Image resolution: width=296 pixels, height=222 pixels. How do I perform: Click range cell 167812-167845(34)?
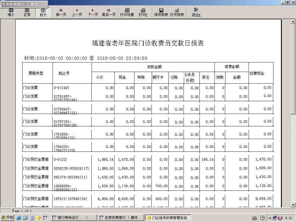(x=71, y=199)
